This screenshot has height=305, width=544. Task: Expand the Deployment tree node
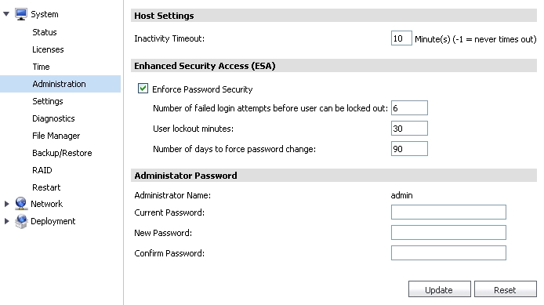6,221
